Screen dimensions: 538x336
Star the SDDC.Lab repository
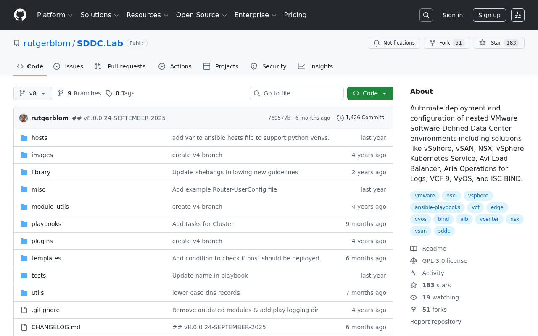point(498,43)
